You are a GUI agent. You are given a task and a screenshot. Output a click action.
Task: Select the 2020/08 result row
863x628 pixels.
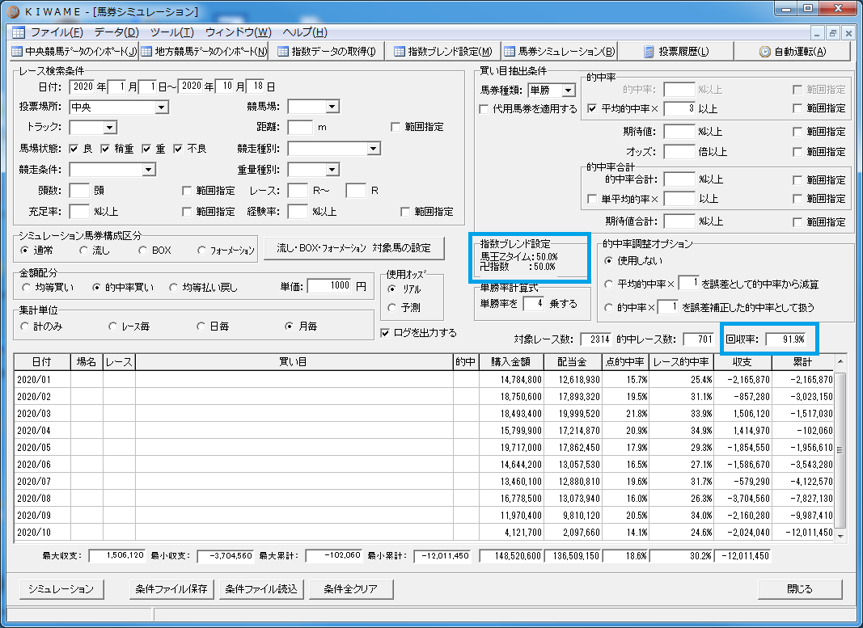tap(424, 498)
